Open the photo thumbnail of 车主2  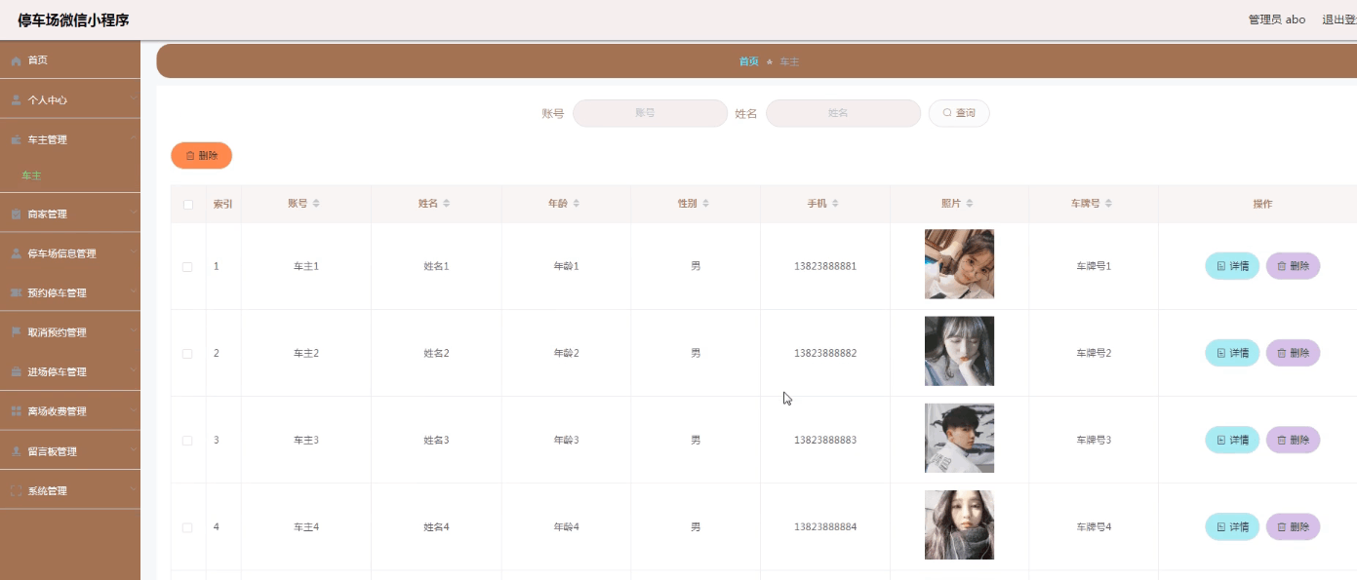tap(959, 351)
